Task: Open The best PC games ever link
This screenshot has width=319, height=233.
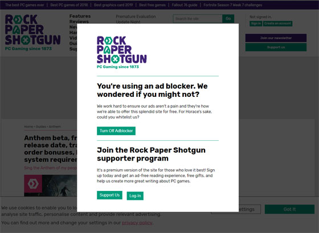Action: [24, 5]
